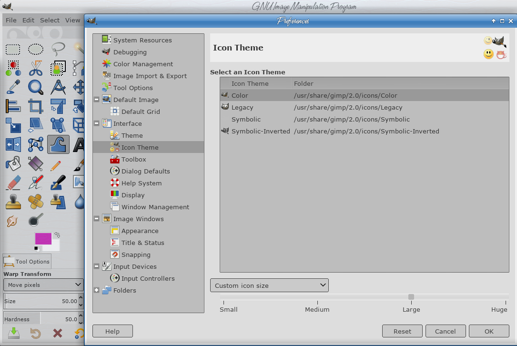Activate the Scale tool

point(13,126)
